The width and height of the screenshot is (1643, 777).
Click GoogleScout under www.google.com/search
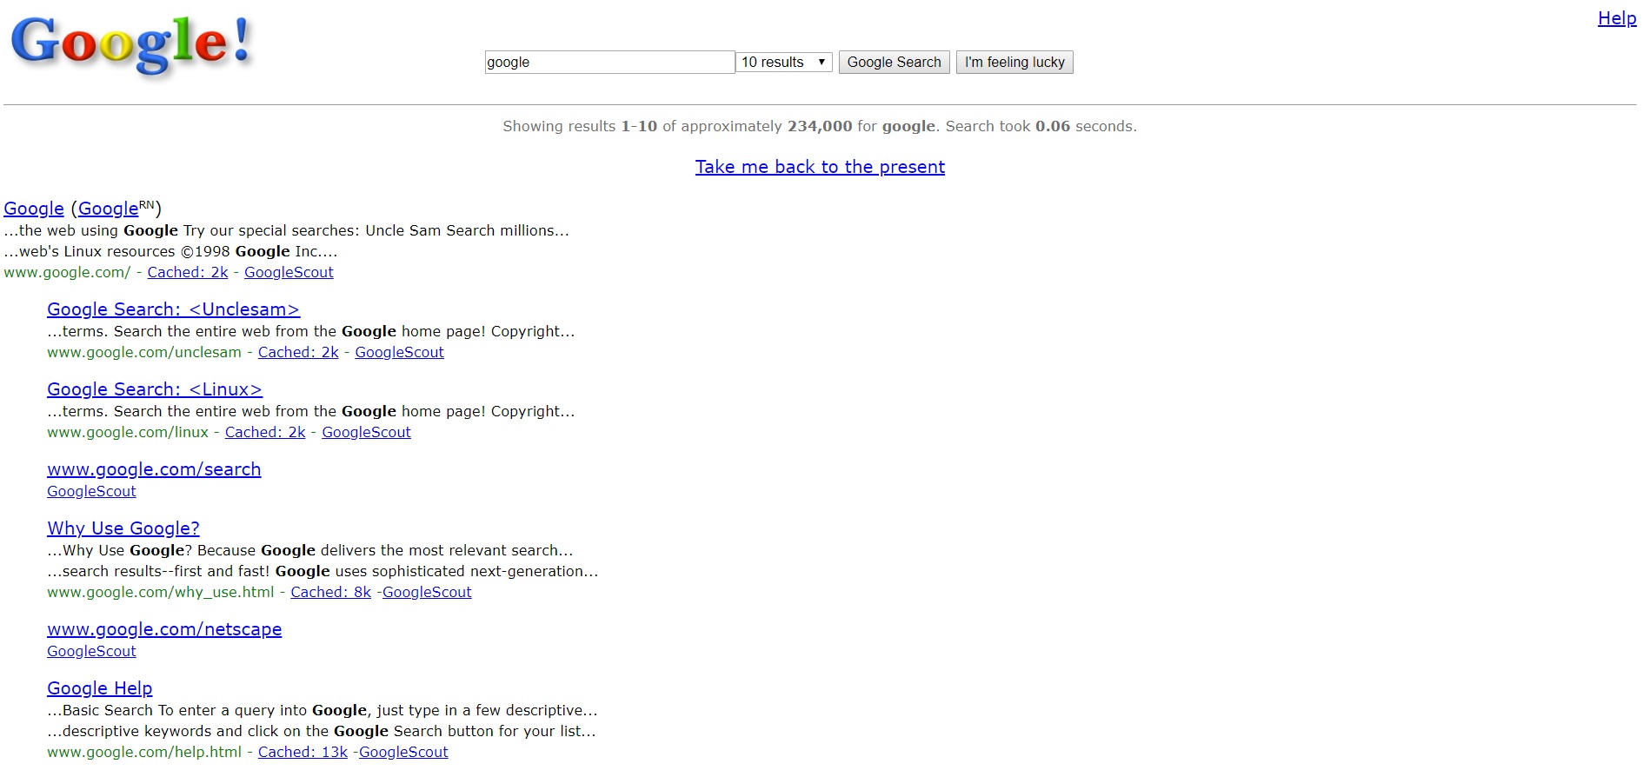coord(91,491)
